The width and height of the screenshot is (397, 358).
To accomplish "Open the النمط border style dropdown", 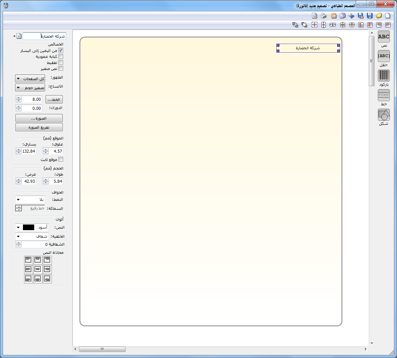I will [30, 200].
